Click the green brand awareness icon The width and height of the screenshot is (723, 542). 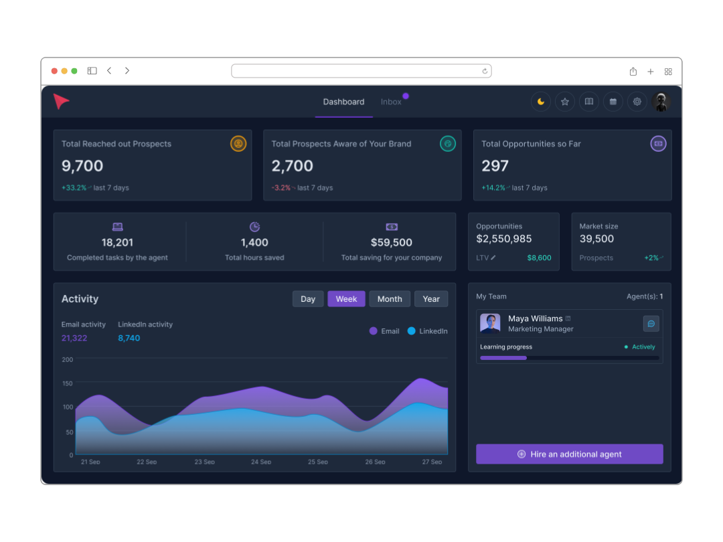tap(448, 143)
